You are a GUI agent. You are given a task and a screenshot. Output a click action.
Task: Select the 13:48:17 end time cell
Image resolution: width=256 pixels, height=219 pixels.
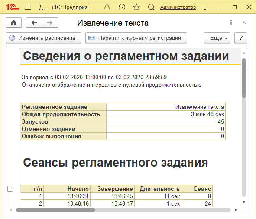click(x=113, y=203)
